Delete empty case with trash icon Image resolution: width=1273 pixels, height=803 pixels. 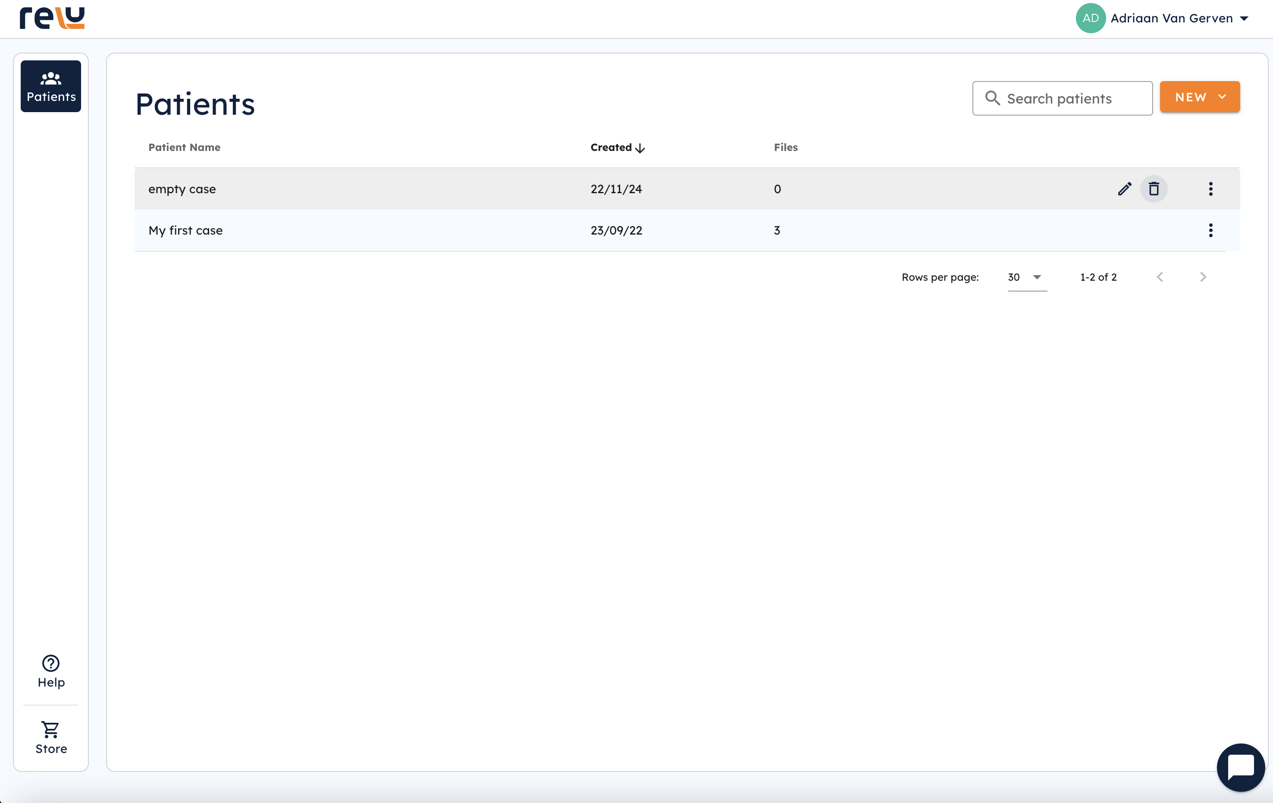[x=1154, y=189]
